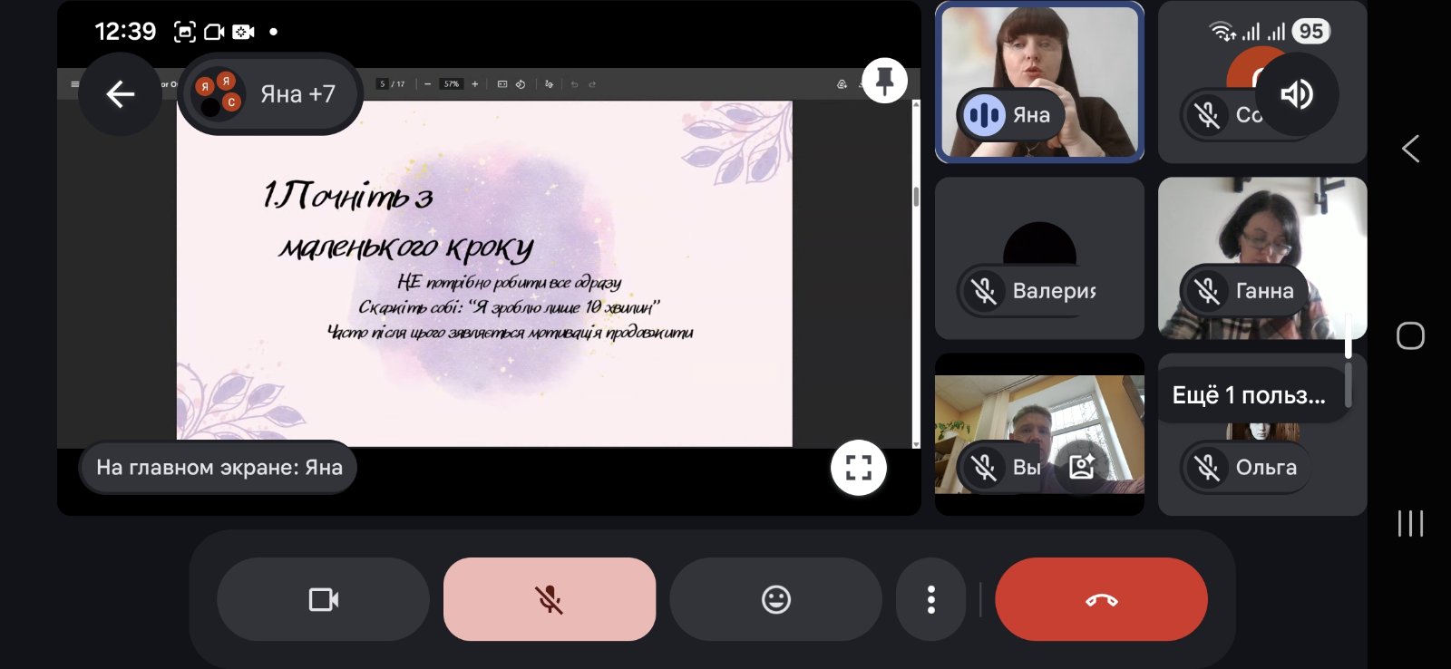Apply background effects on your video tile
The height and width of the screenshot is (669, 1451).
[x=1082, y=467]
